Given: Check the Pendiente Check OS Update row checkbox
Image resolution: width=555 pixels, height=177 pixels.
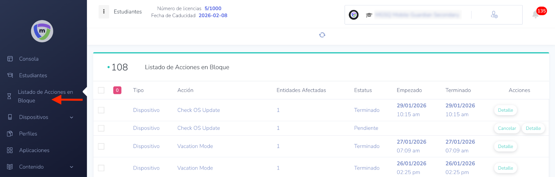Looking at the screenshot, I should 101,128.
